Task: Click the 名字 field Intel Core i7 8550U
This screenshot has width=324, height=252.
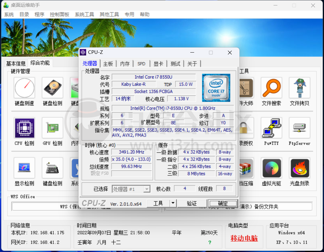Action: click(154, 77)
